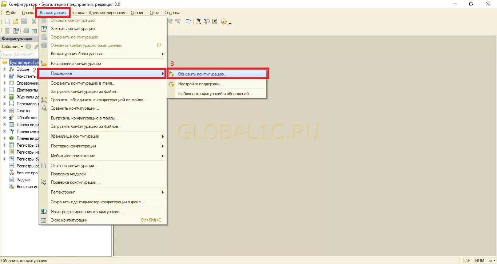Open Рефакторинг submenu
Image resolution: width=497 pixels, height=264 pixels.
pos(103,192)
